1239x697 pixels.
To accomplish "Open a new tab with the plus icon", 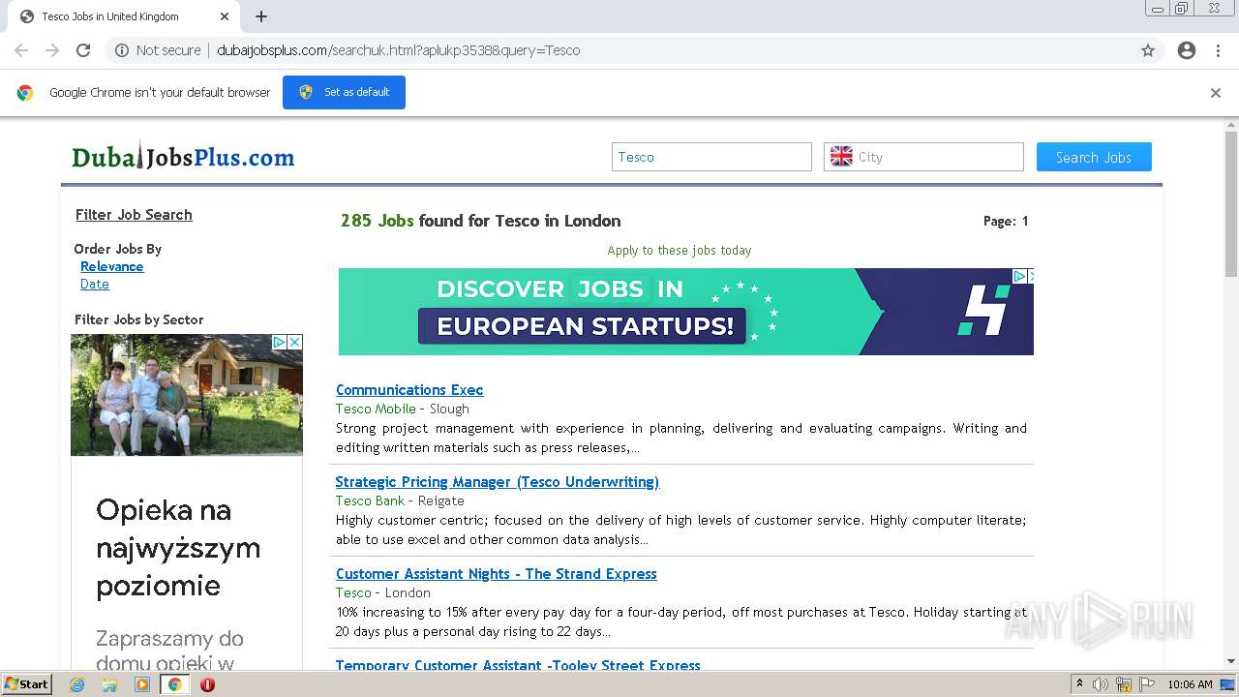I will [x=261, y=16].
